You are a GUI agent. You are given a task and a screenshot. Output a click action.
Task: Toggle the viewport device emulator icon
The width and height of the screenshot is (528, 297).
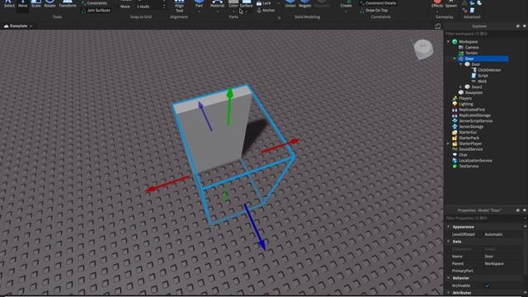[x=437, y=26]
